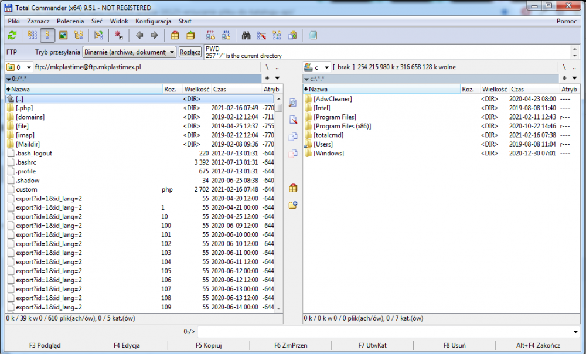Click the left panel 0:/*.* path bar

click(x=133, y=79)
